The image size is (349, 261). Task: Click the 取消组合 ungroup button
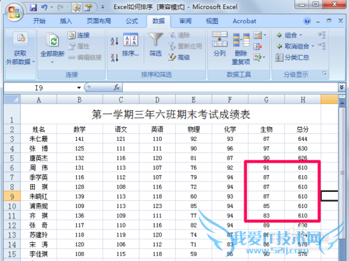click(293, 46)
